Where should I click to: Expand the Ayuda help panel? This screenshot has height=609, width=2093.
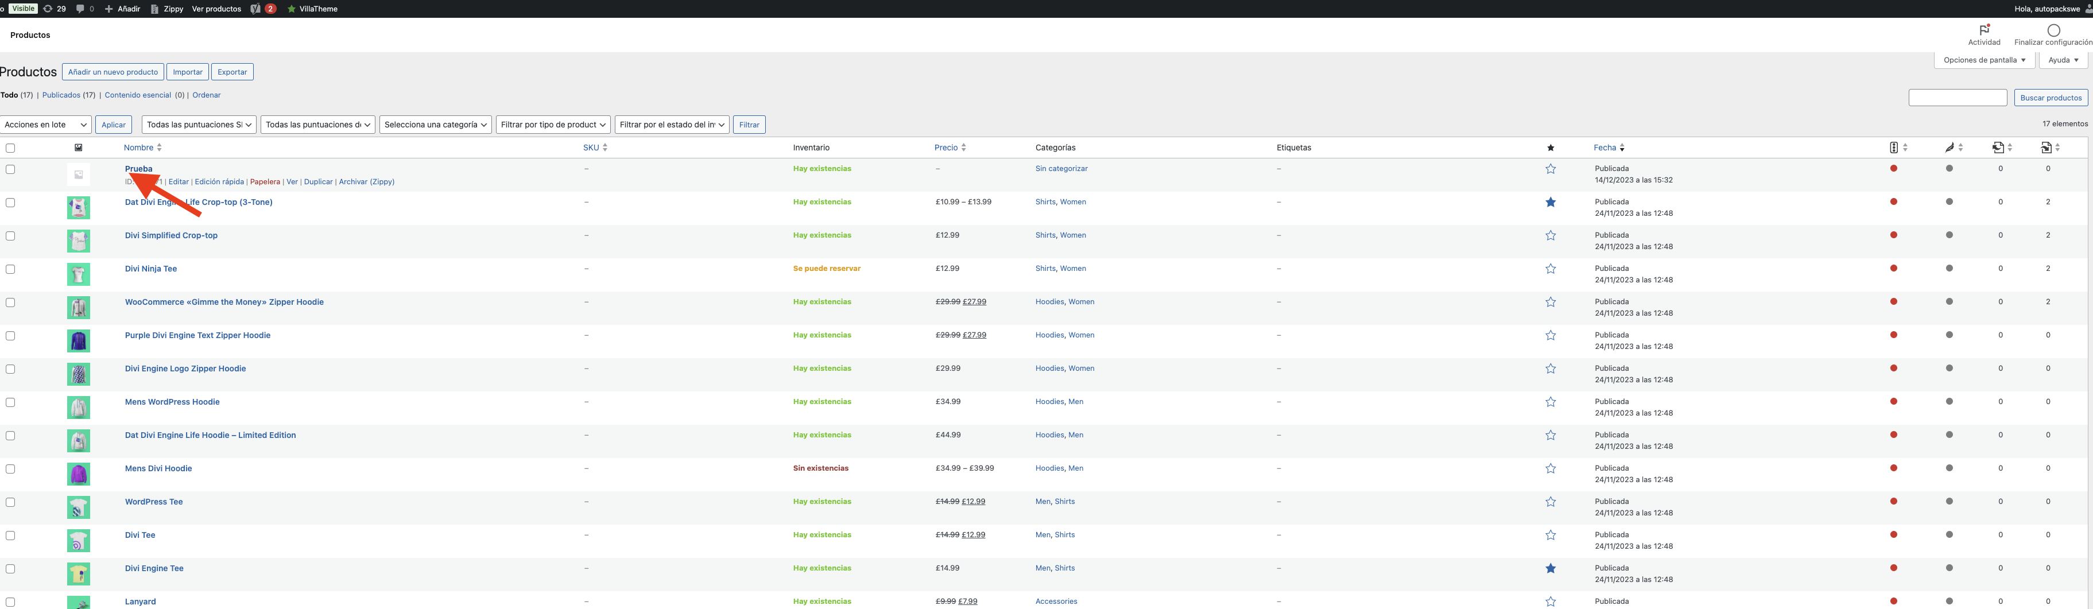pyautogui.click(x=2063, y=60)
